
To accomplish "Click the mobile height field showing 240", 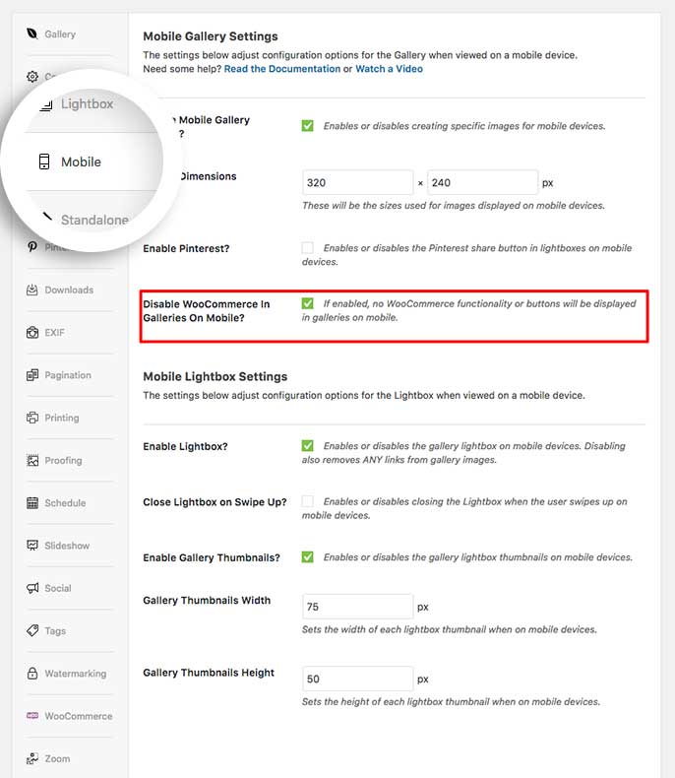I will [x=482, y=182].
